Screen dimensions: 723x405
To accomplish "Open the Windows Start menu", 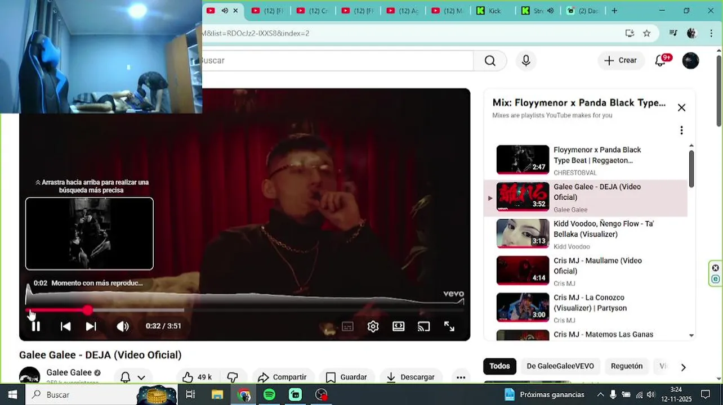I will pos(12,394).
